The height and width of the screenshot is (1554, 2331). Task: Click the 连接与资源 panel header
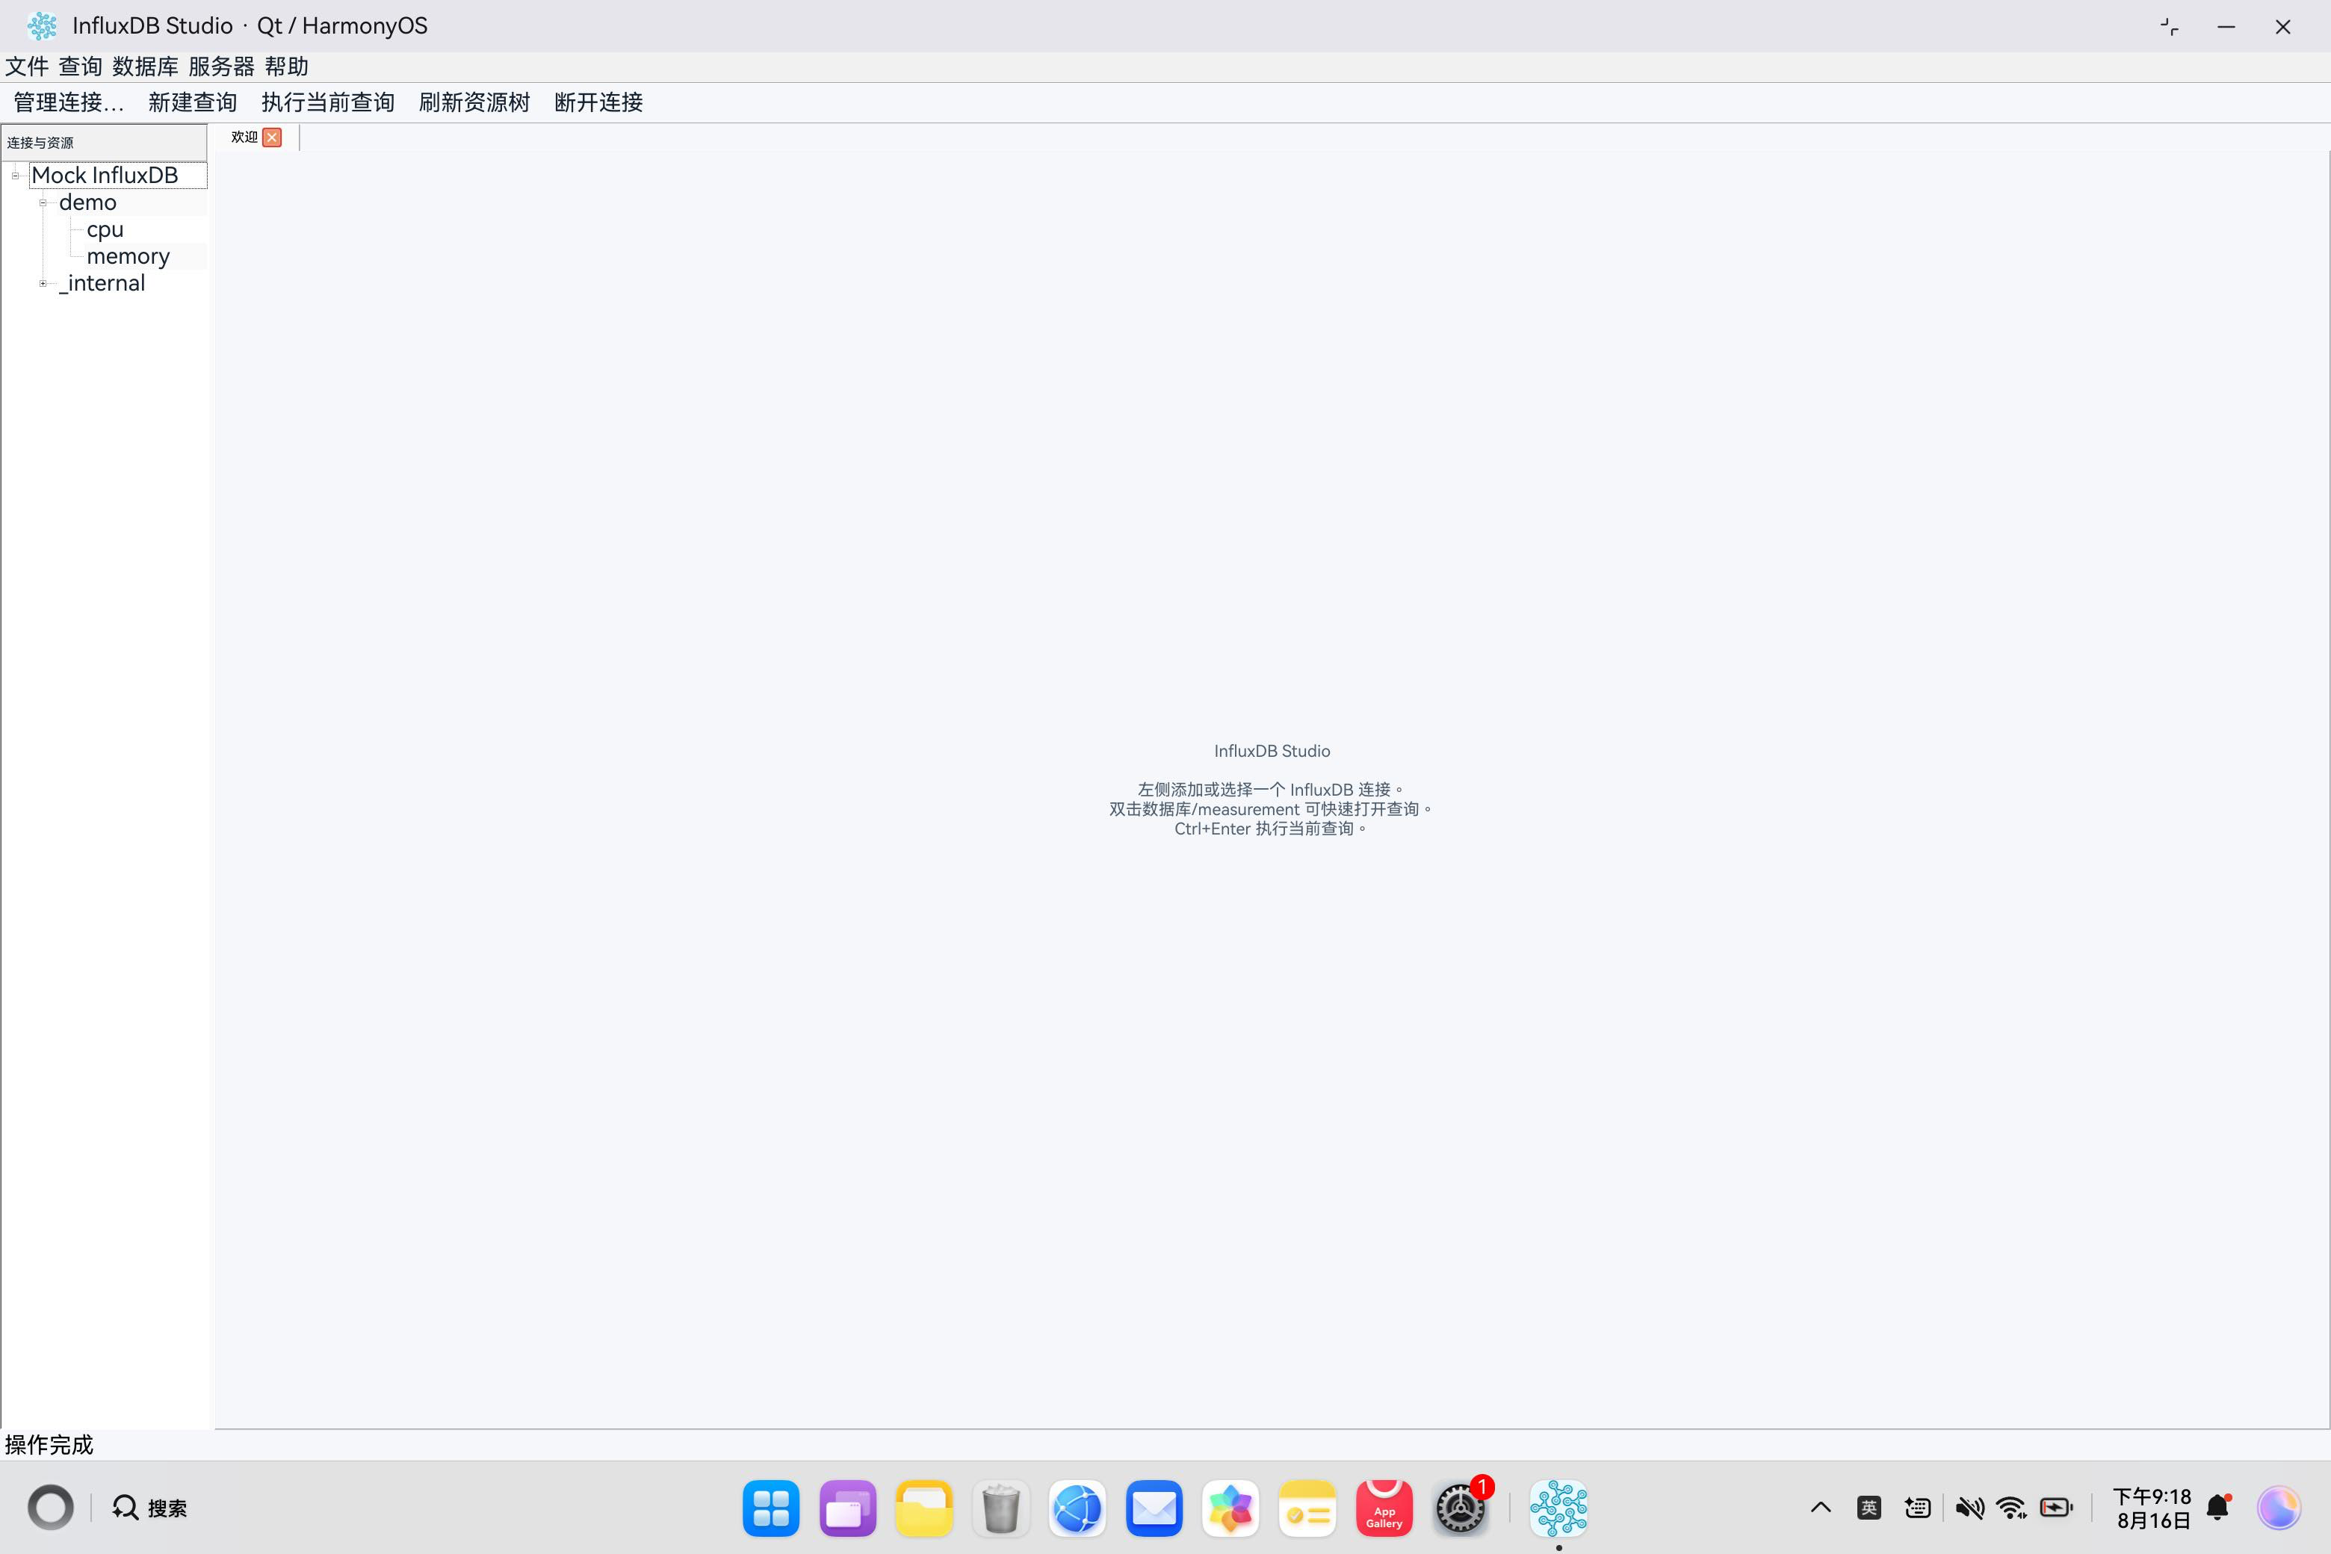pyautogui.click(x=104, y=143)
